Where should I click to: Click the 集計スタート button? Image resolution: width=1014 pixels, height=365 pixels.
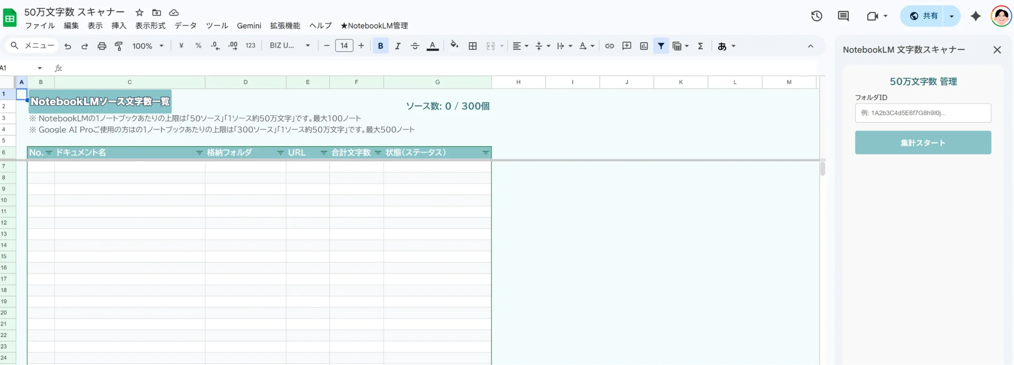(x=923, y=143)
